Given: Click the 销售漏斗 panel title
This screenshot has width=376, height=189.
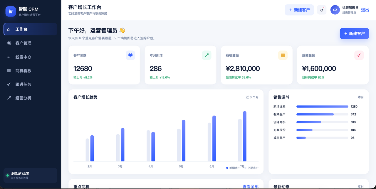Looking at the screenshot, I should (x=281, y=97).
